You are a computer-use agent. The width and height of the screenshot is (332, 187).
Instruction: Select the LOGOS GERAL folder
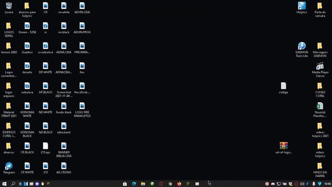[x=9, y=30]
